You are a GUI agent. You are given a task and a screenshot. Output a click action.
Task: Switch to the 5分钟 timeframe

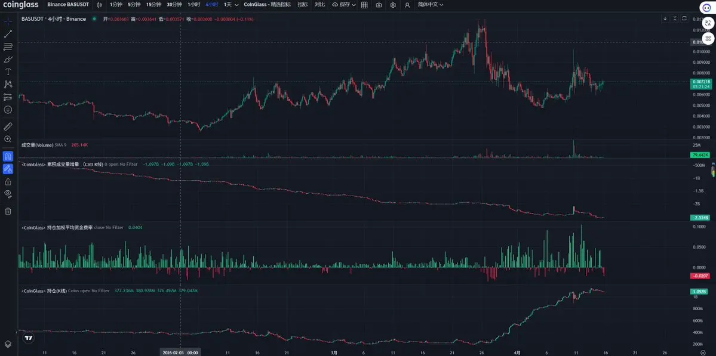[134, 5]
